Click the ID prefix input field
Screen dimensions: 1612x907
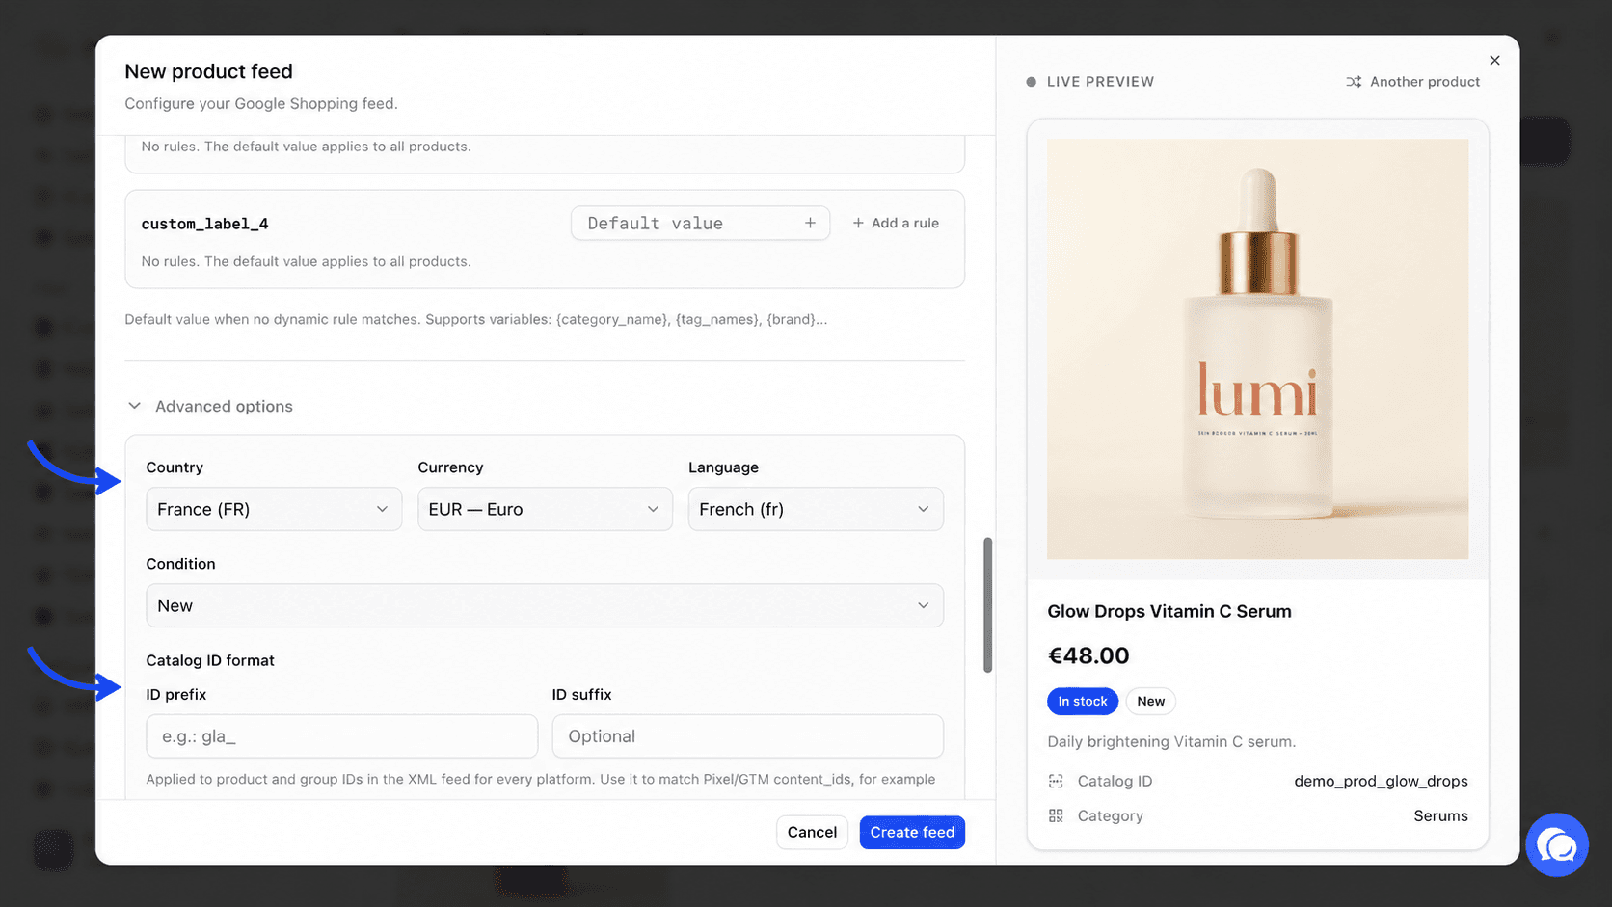pyautogui.click(x=342, y=736)
